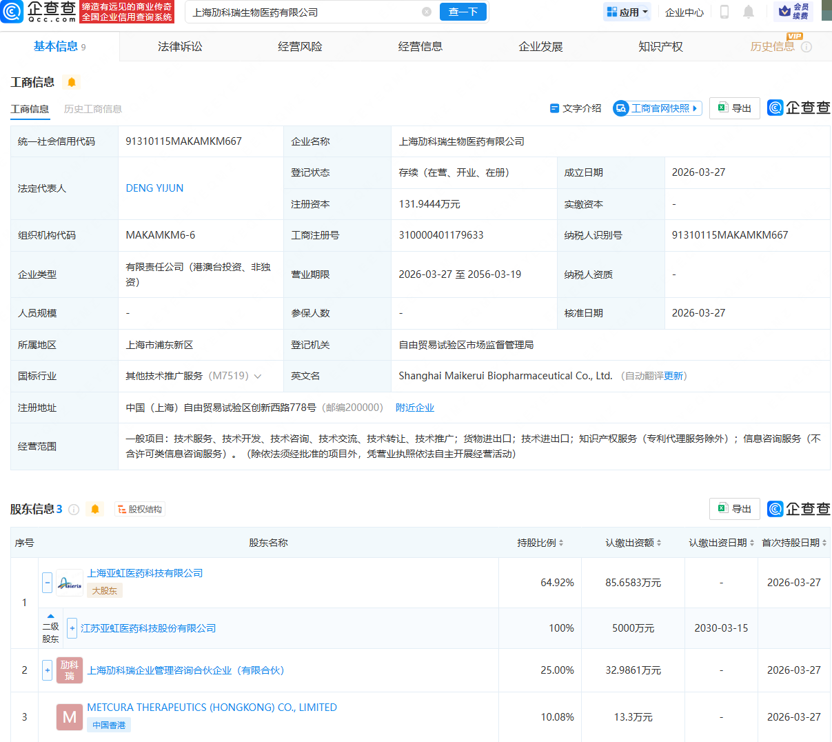Switch to 历史工商信息 sub-tab
832x742 pixels.
93,109
